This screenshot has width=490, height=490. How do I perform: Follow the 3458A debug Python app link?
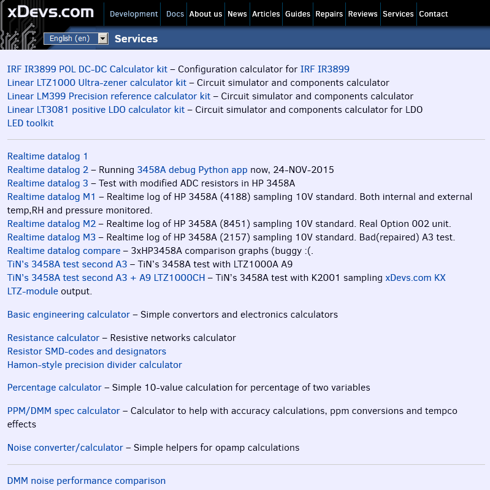click(192, 170)
